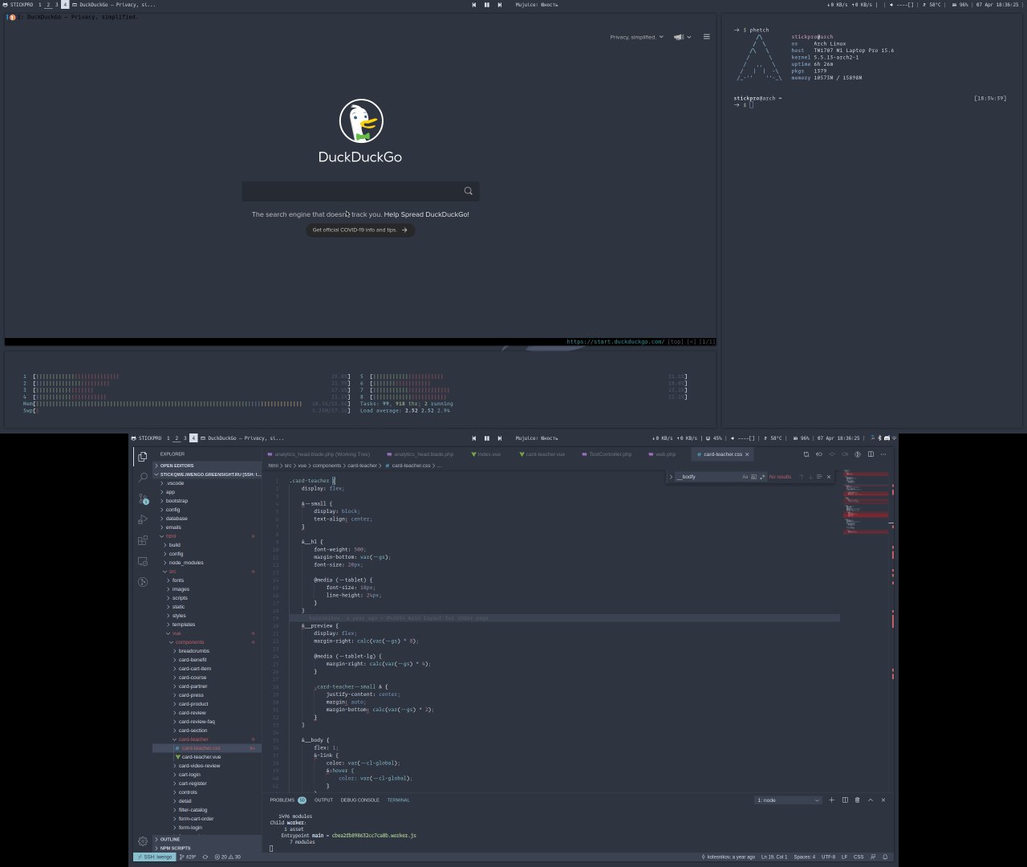Go to next match arrow in find widget
The image size is (1027, 867).
[x=810, y=477]
